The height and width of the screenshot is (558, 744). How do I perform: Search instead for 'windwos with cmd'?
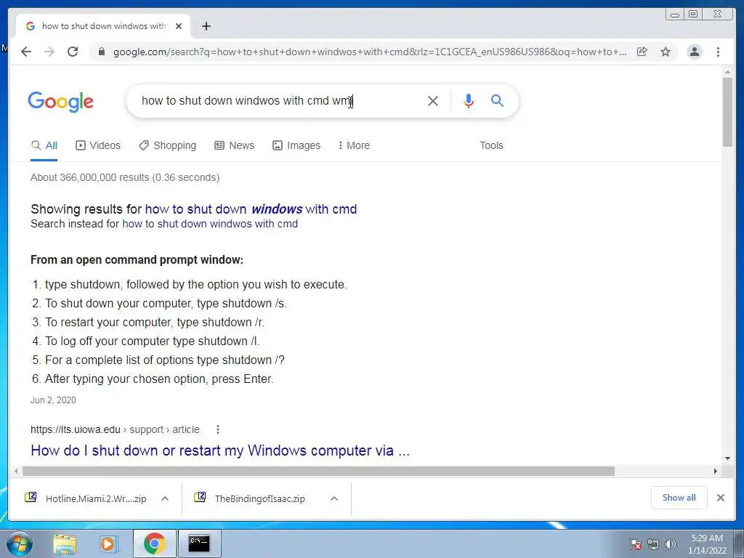pyautogui.click(x=210, y=224)
